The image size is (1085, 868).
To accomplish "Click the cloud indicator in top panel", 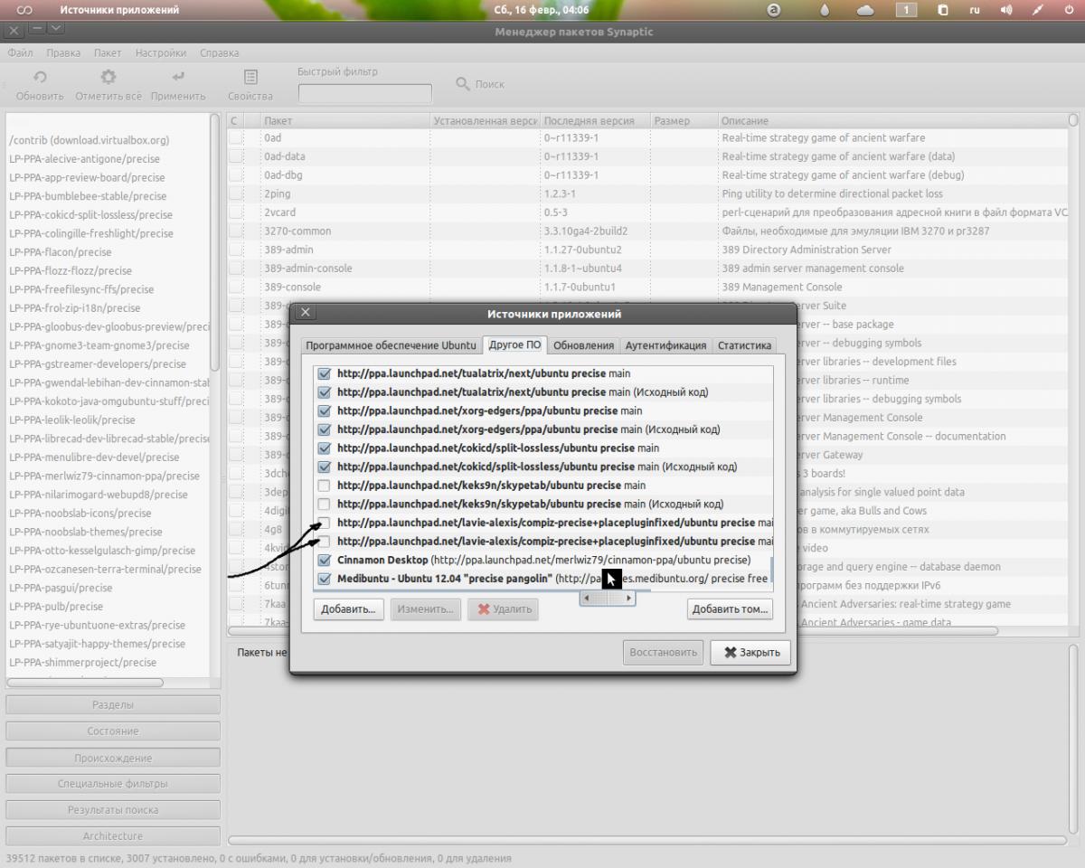I will tap(865, 10).
